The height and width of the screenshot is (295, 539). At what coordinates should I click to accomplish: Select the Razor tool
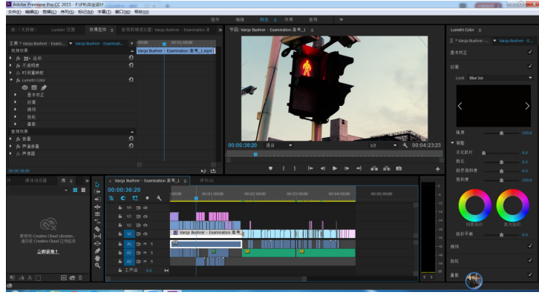pyautogui.click(x=97, y=228)
